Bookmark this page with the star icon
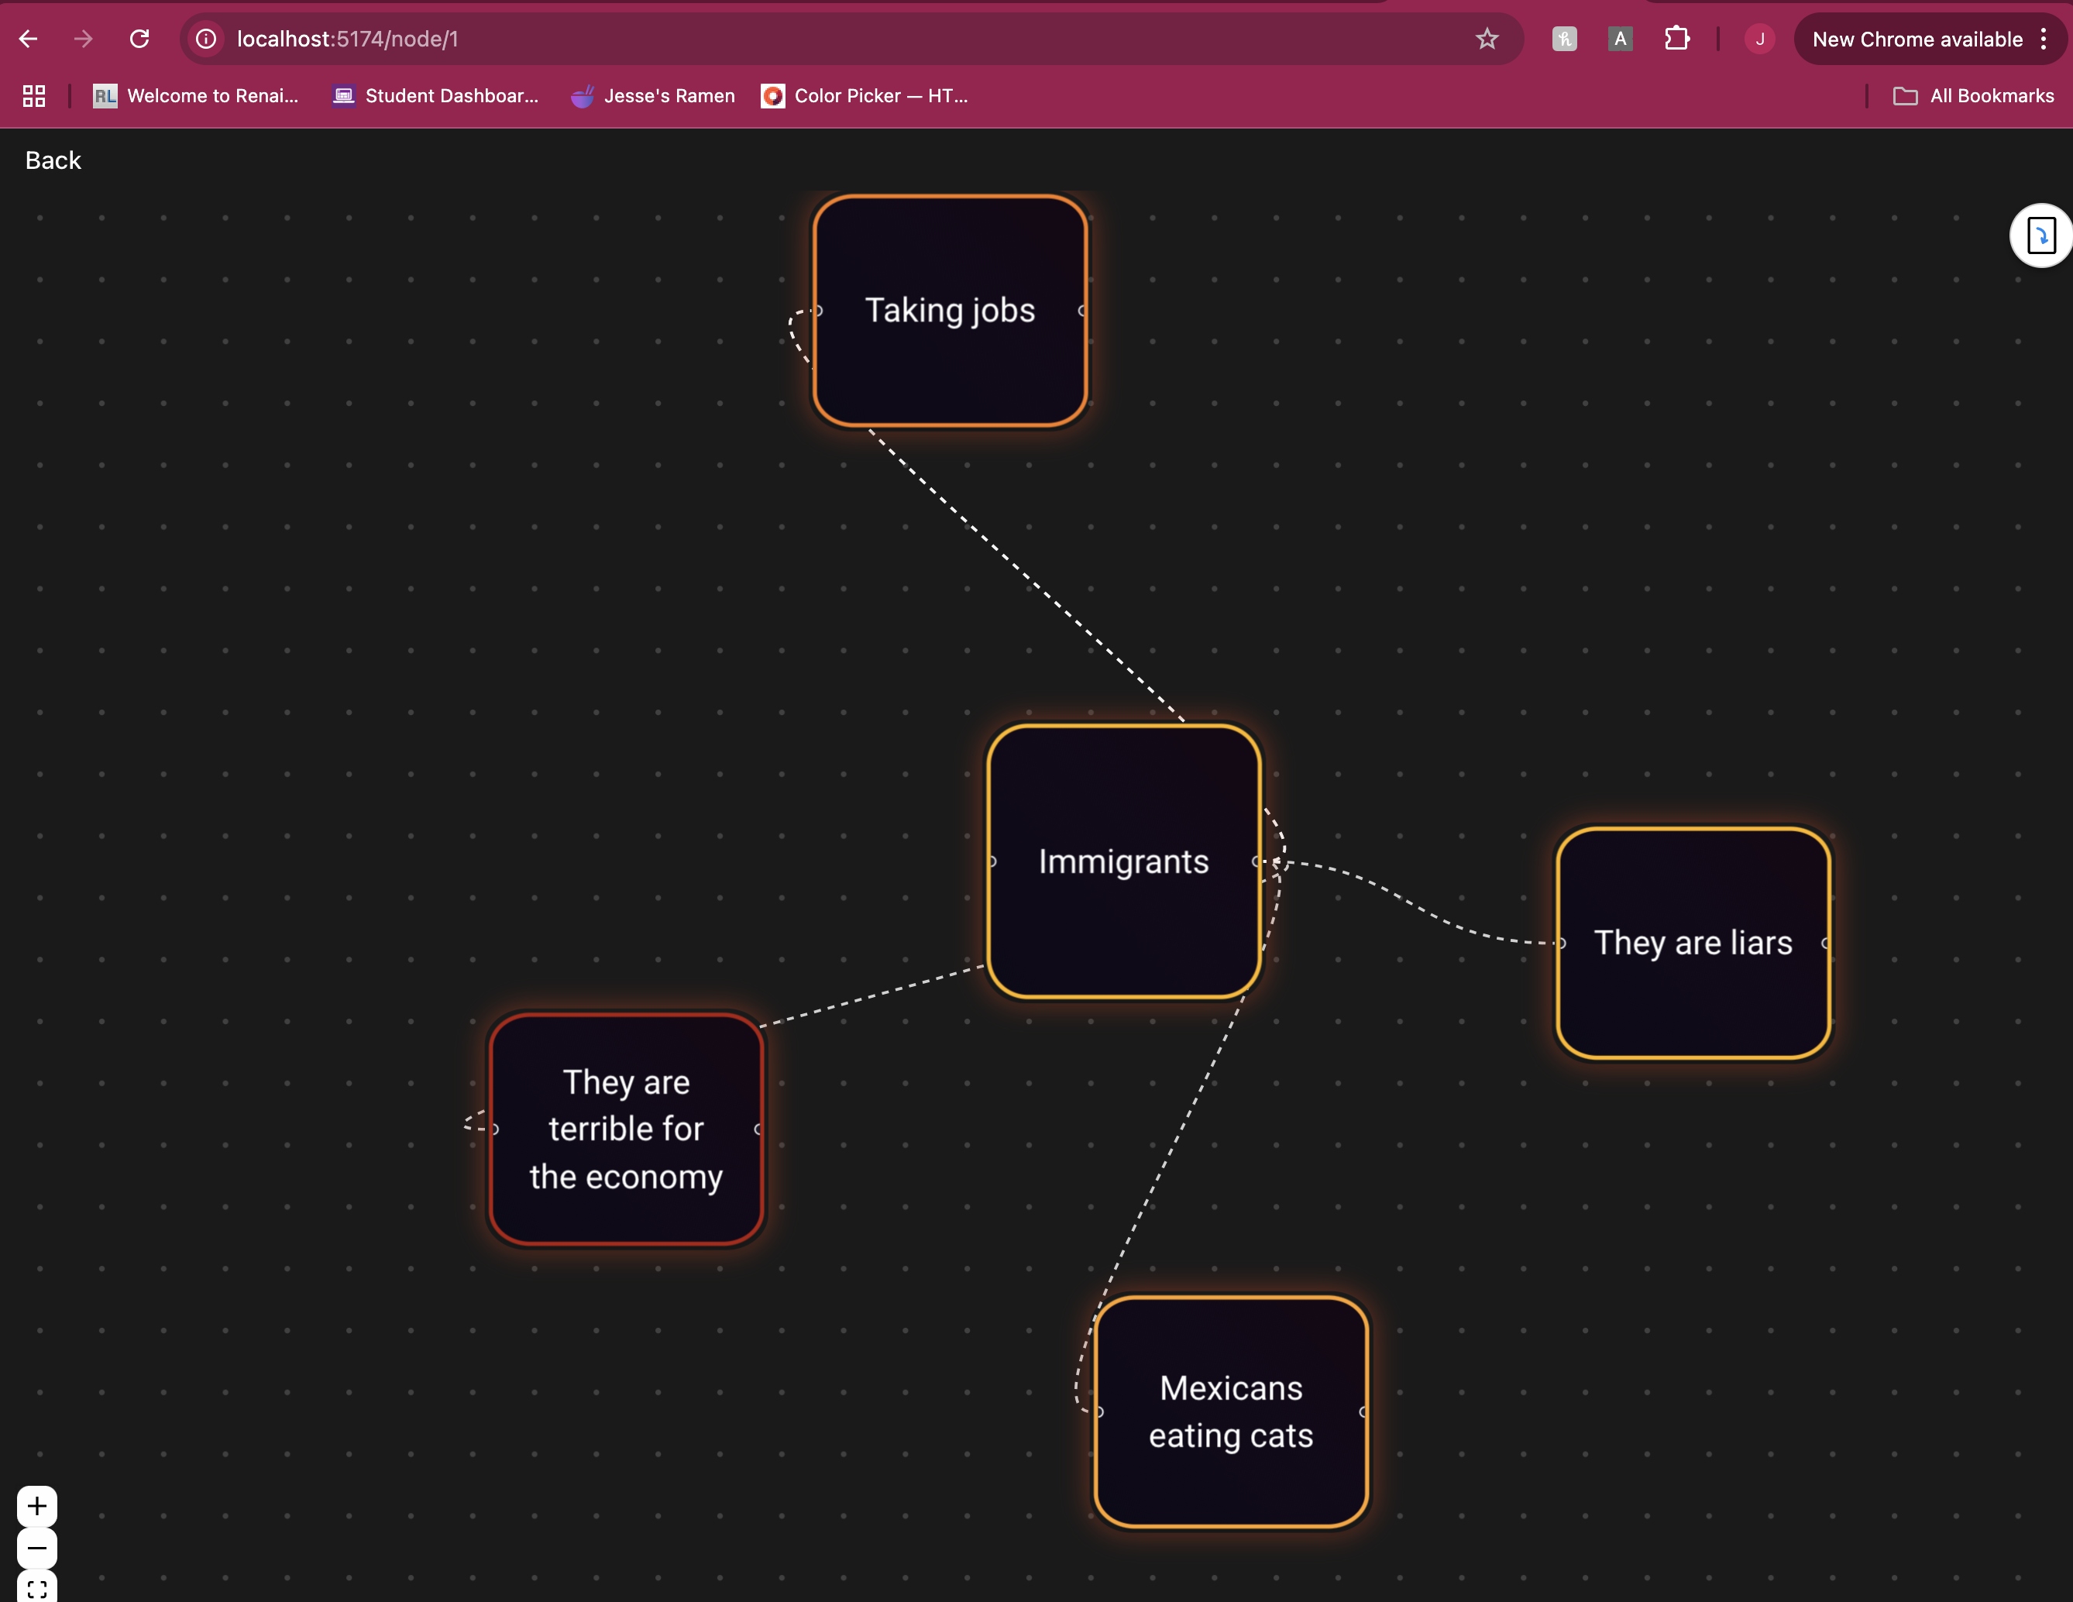 coord(1487,39)
